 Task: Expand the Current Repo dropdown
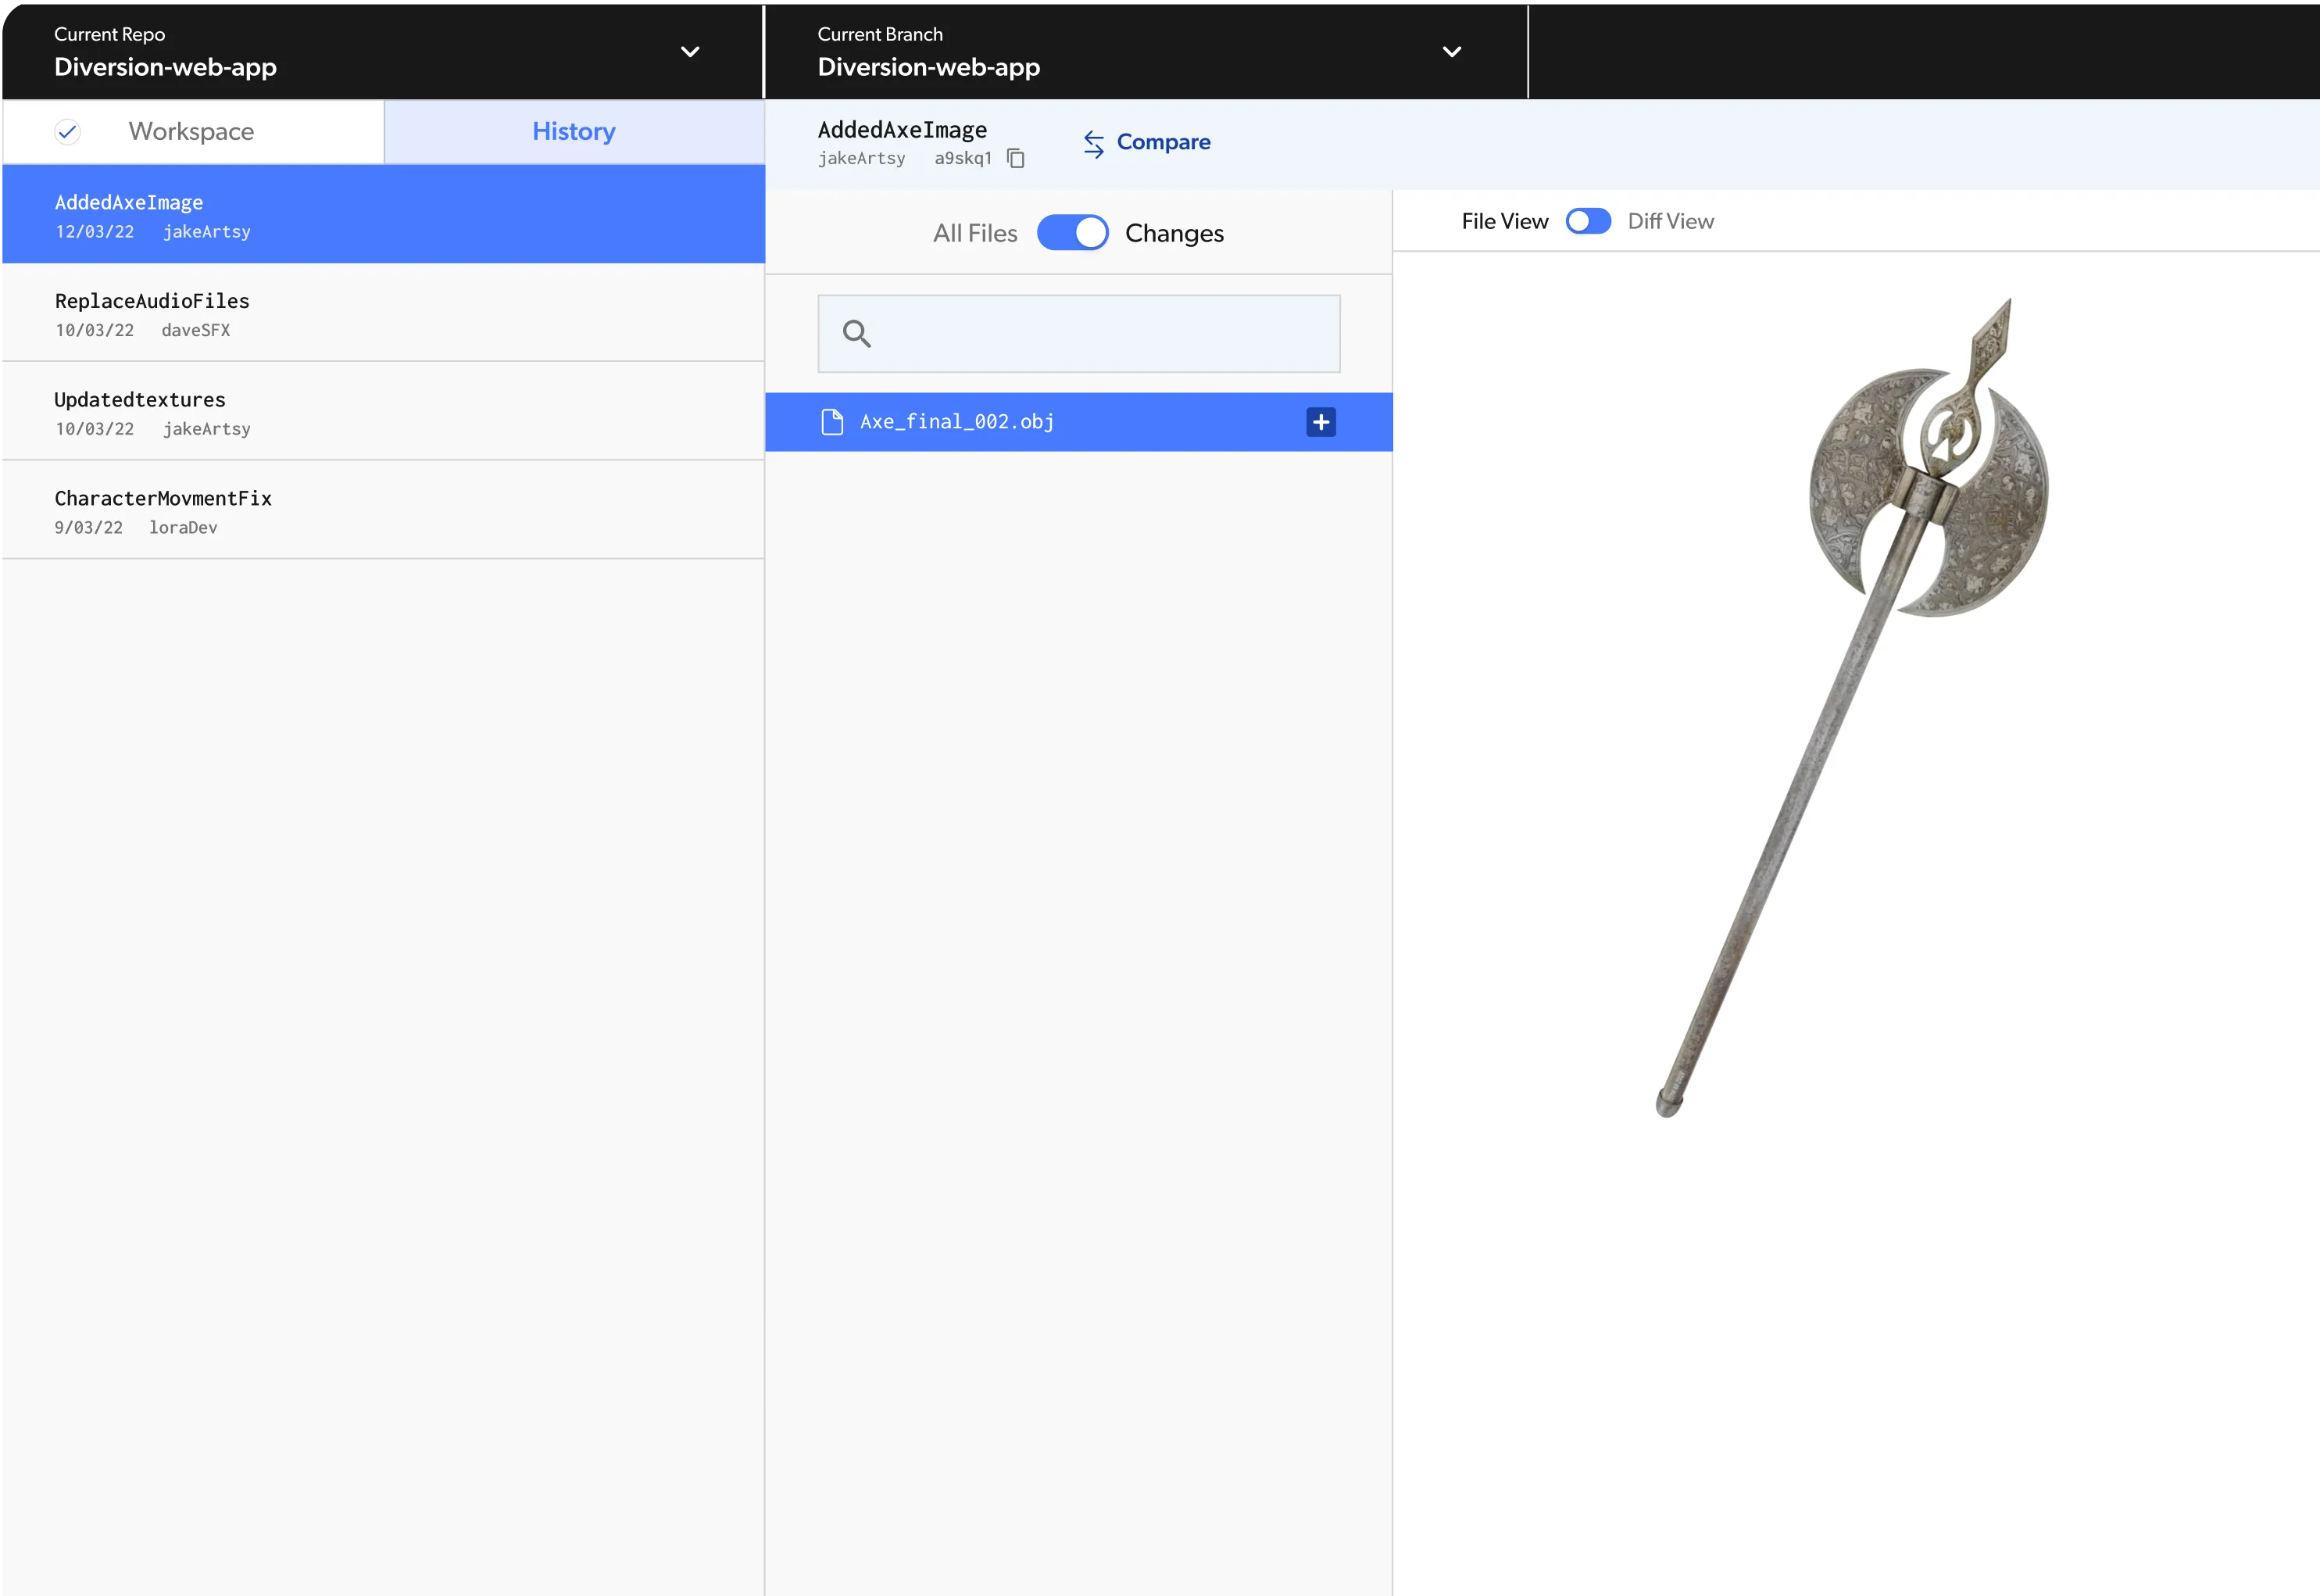click(690, 52)
